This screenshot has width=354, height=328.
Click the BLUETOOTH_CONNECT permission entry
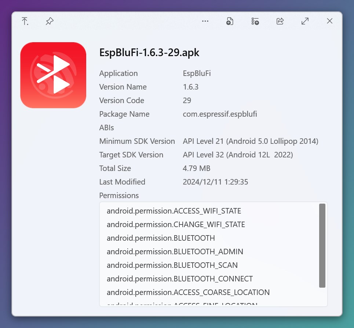coord(179,279)
